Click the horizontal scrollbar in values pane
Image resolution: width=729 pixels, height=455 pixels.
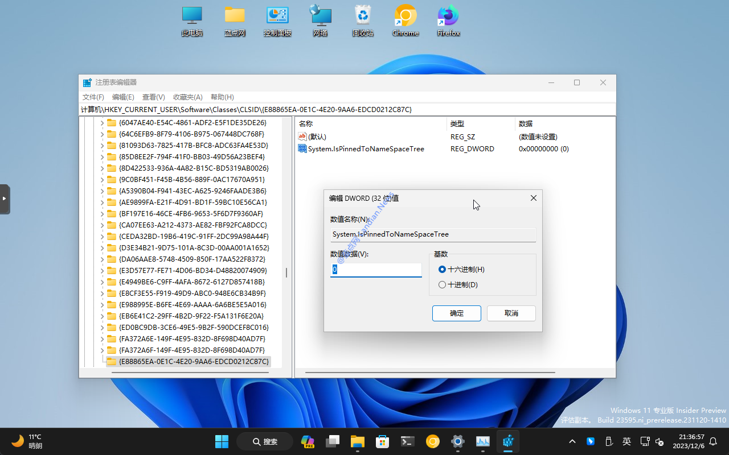pyautogui.click(x=430, y=373)
